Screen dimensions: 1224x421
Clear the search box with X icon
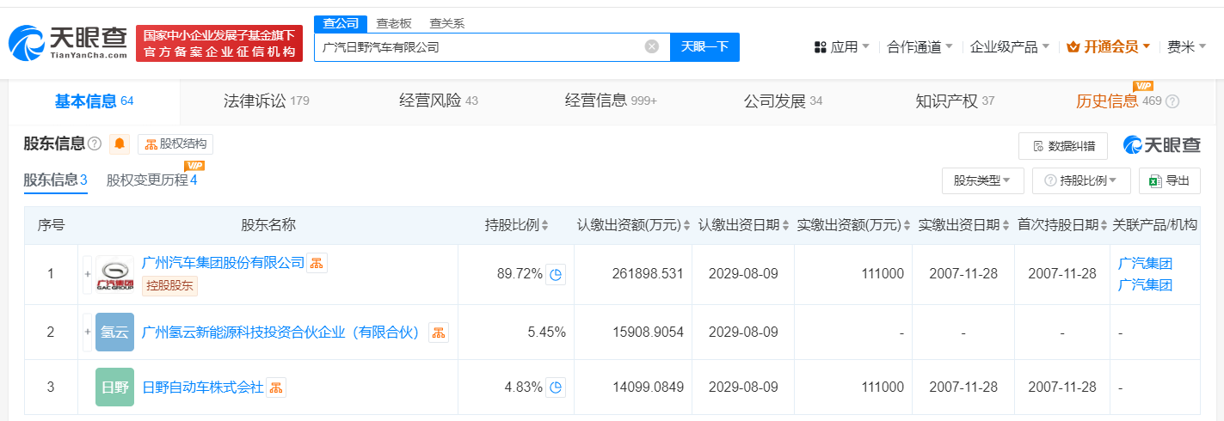click(652, 46)
